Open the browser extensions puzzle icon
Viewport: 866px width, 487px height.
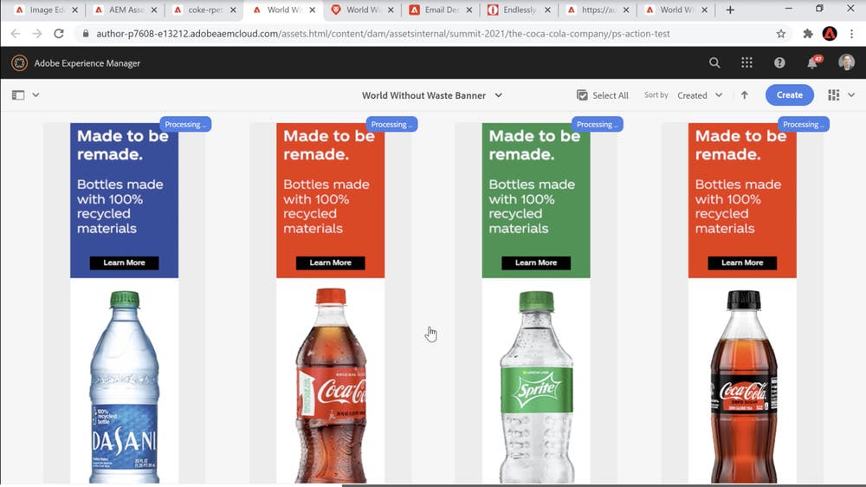[808, 34]
